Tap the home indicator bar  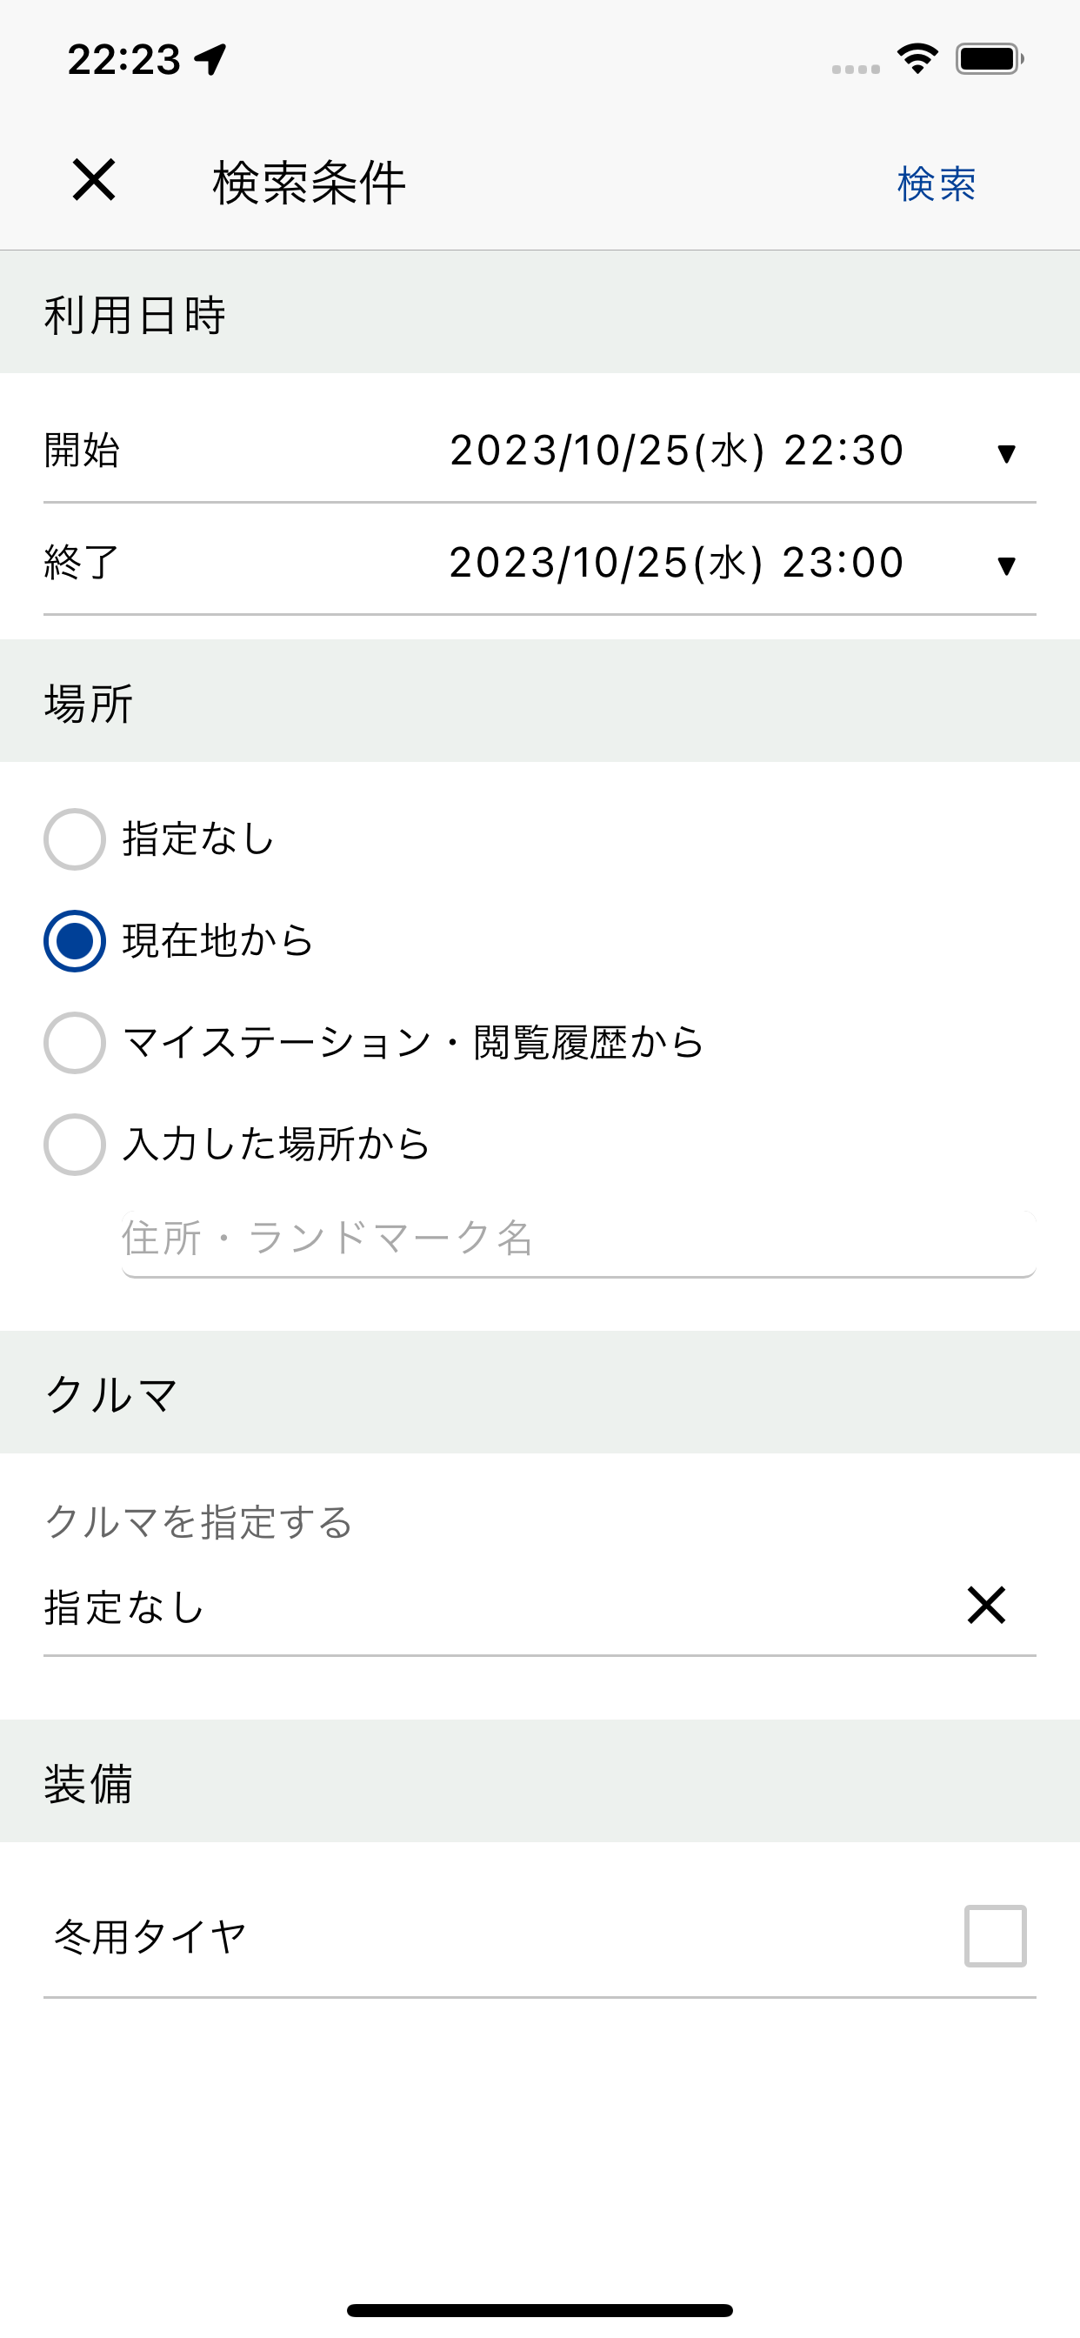click(x=540, y=2310)
